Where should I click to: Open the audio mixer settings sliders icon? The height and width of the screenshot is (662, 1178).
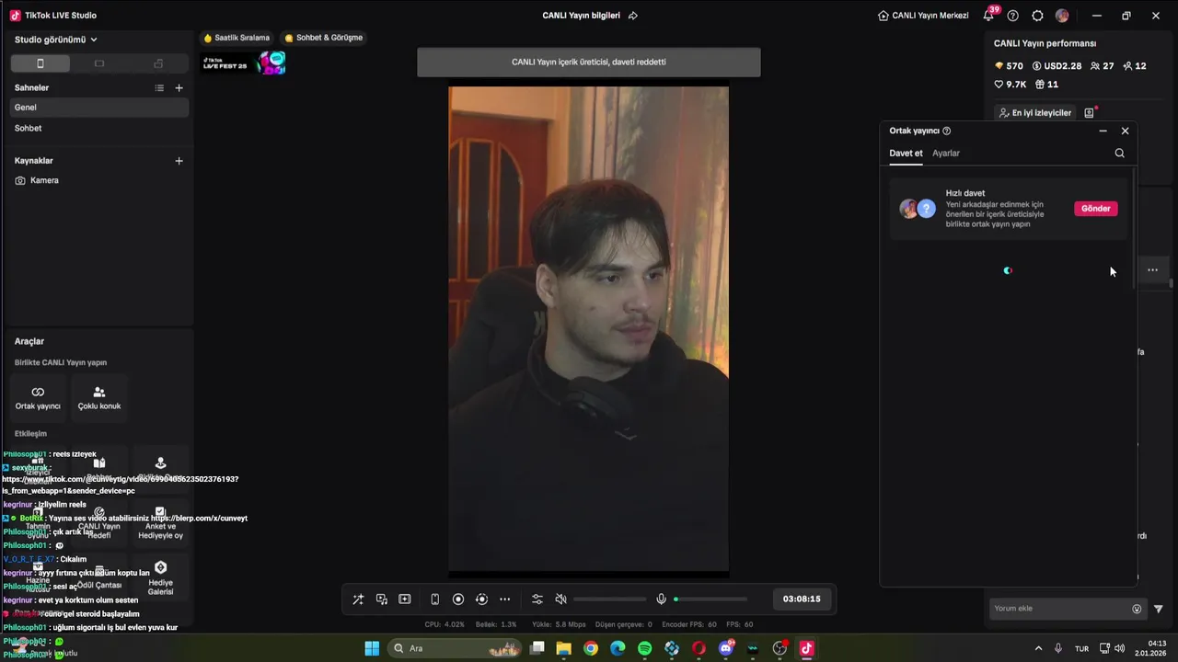click(x=537, y=599)
